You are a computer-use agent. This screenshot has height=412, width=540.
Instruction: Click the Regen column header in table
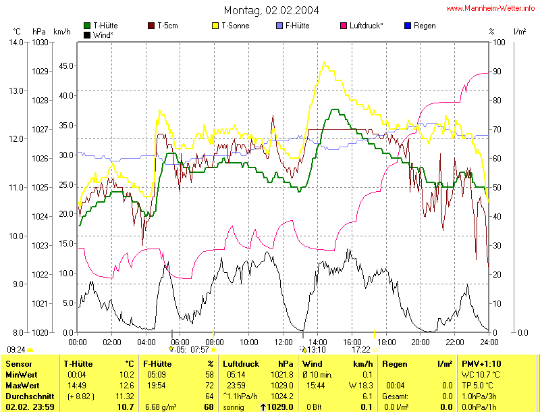click(395, 364)
